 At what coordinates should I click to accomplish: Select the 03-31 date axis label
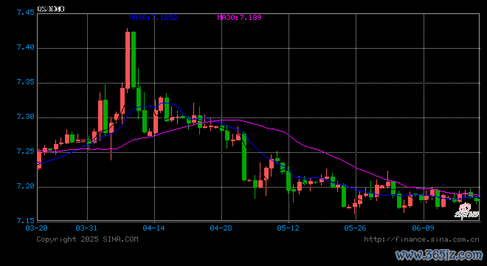86,228
